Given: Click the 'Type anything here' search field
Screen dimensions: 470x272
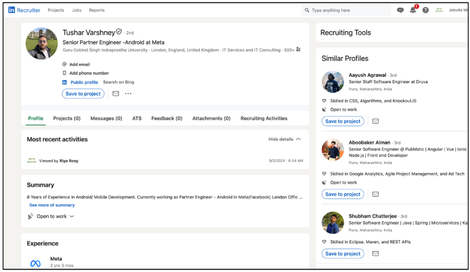Looking at the screenshot, I should [x=346, y=10].
